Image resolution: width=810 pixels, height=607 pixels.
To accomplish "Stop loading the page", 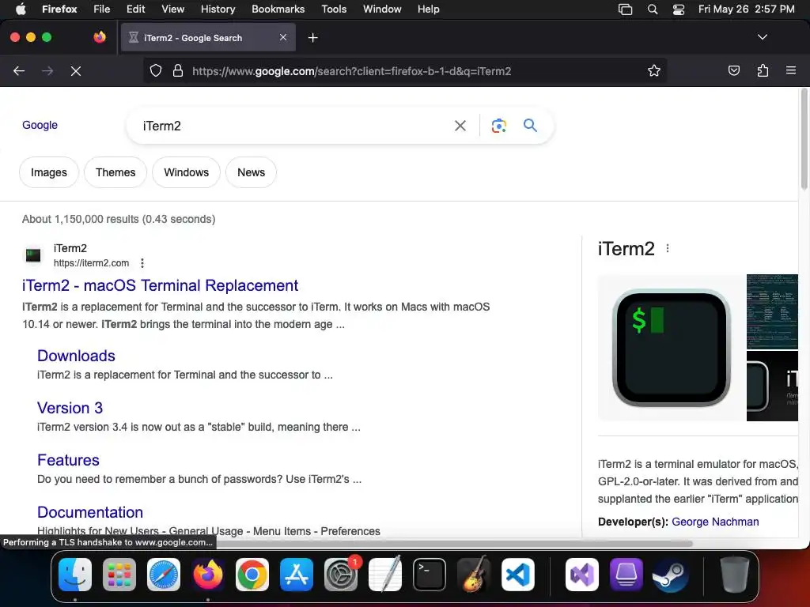I will 76,70.
